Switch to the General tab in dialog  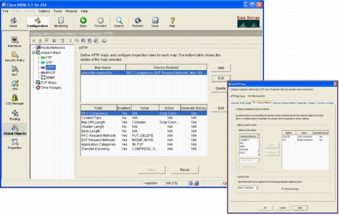click(235, 103)
